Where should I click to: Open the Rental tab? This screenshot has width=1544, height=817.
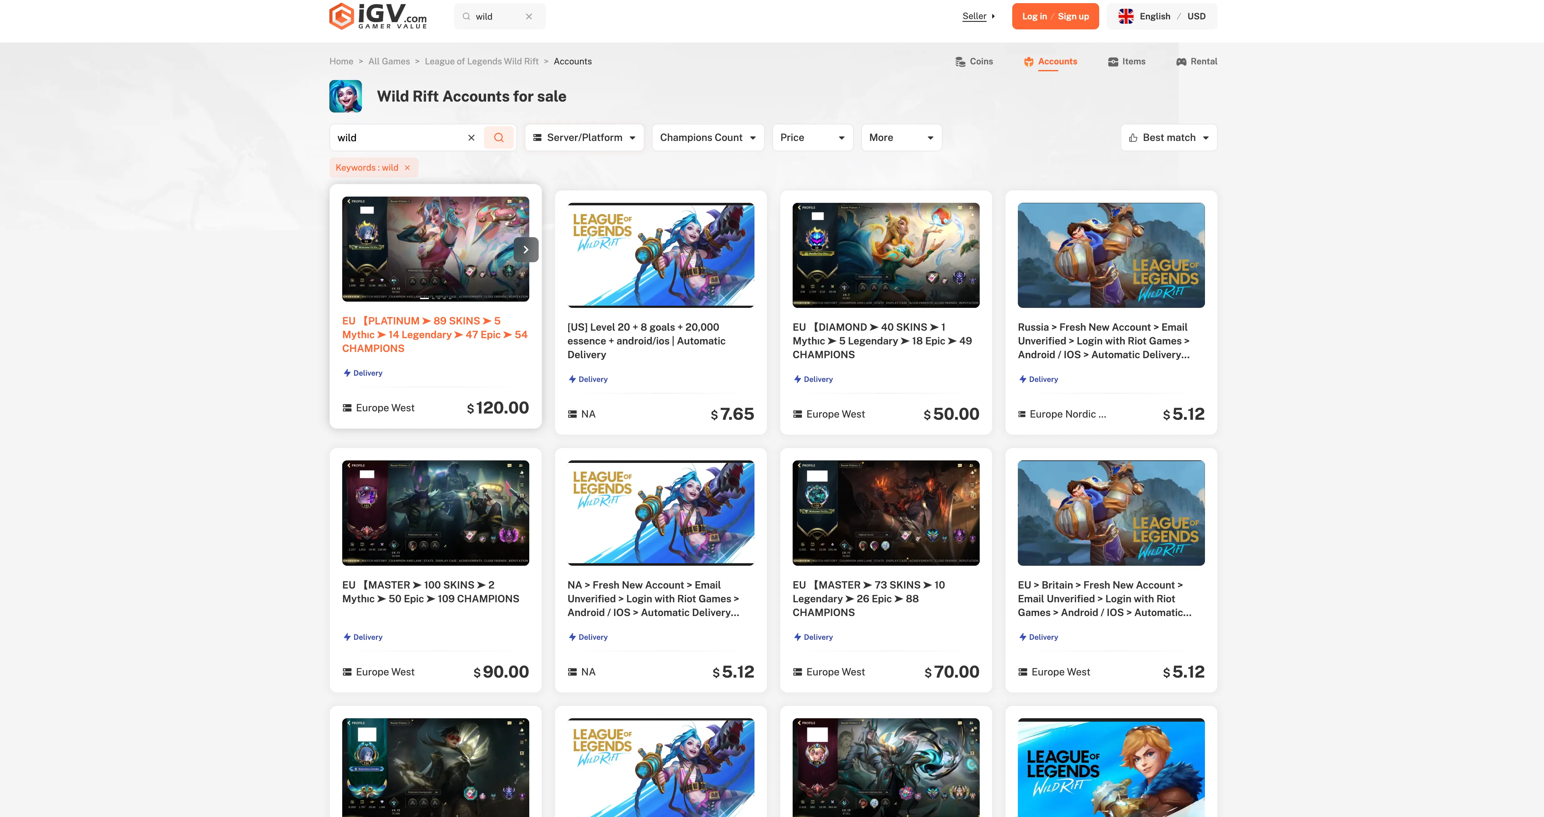pos(1196,62)
